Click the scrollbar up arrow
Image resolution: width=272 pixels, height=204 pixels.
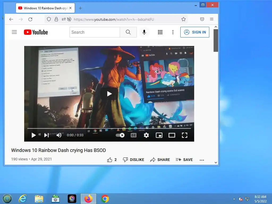216,27
